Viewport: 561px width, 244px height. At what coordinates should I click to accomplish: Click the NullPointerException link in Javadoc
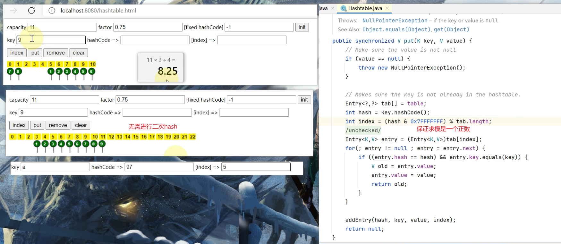click(x=395, y=21)
